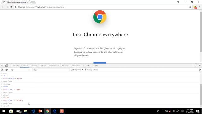
Task: Open the JavaScript context top dropdown
Action: (x=20, y=70)
